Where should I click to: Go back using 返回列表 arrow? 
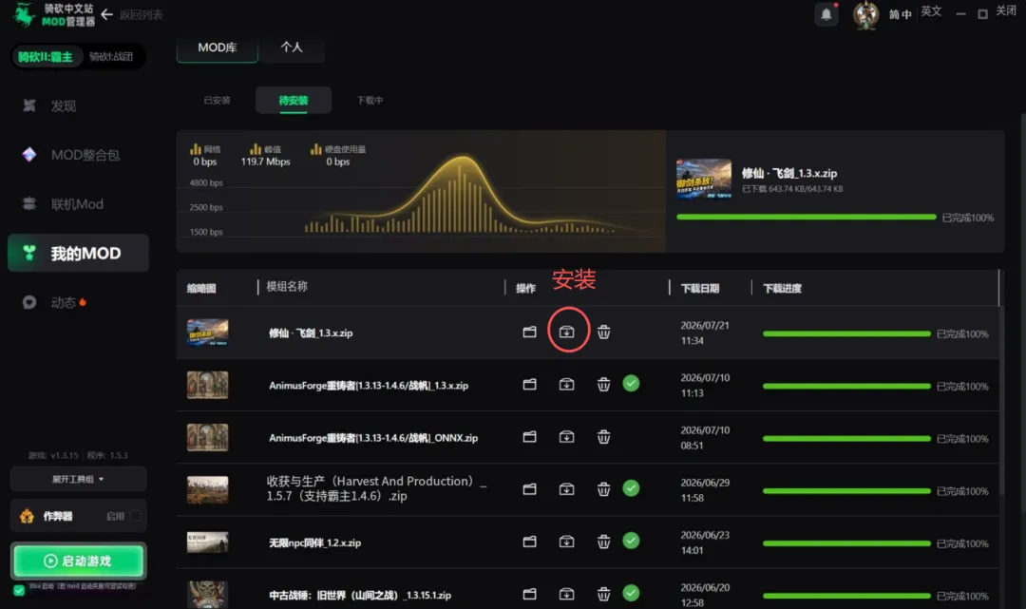click(x=107, y=14)
